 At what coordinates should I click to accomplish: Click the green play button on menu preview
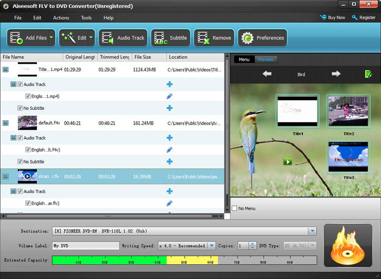[x=288, y=162]
